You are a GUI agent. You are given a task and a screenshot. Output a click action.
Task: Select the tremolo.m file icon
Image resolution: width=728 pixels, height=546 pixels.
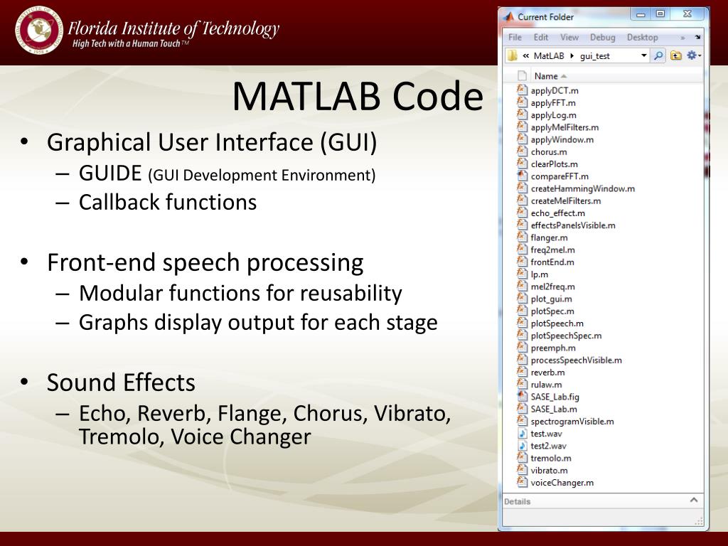coord(523,457)
